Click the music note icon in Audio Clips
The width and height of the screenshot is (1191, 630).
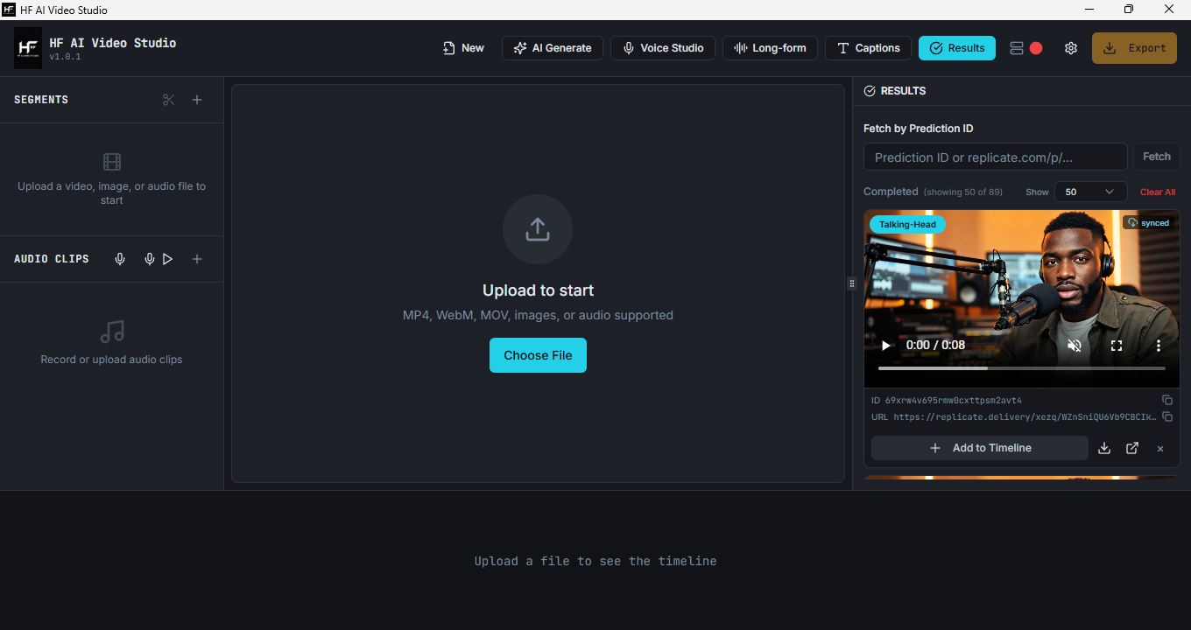112,332
